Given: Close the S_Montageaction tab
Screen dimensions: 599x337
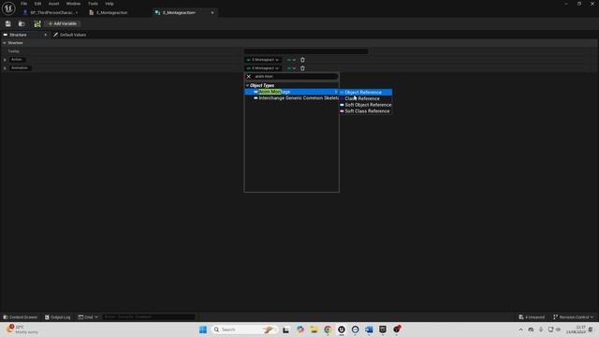Looking at the screenshot, I should pos(212,12).
